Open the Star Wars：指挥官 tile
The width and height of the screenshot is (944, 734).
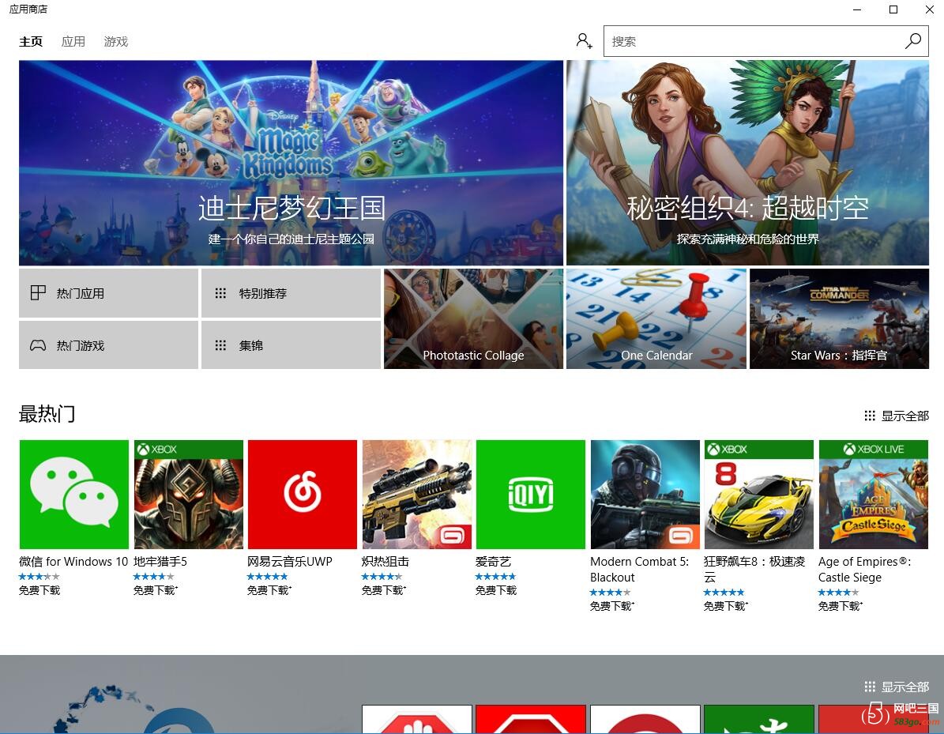[839, 318]
